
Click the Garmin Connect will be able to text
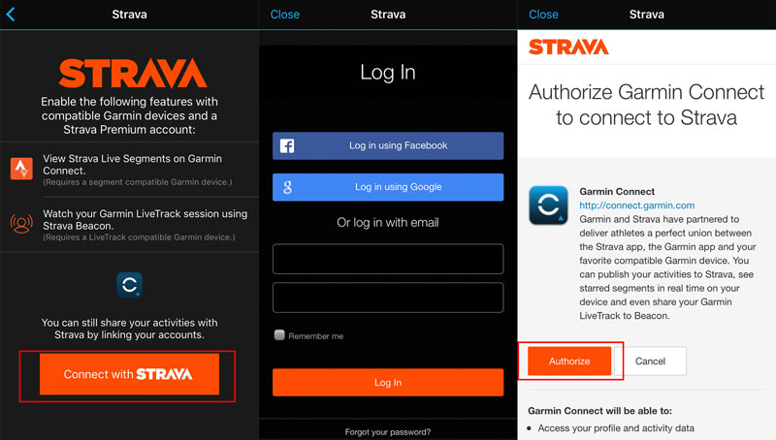[x=599, y=411]
